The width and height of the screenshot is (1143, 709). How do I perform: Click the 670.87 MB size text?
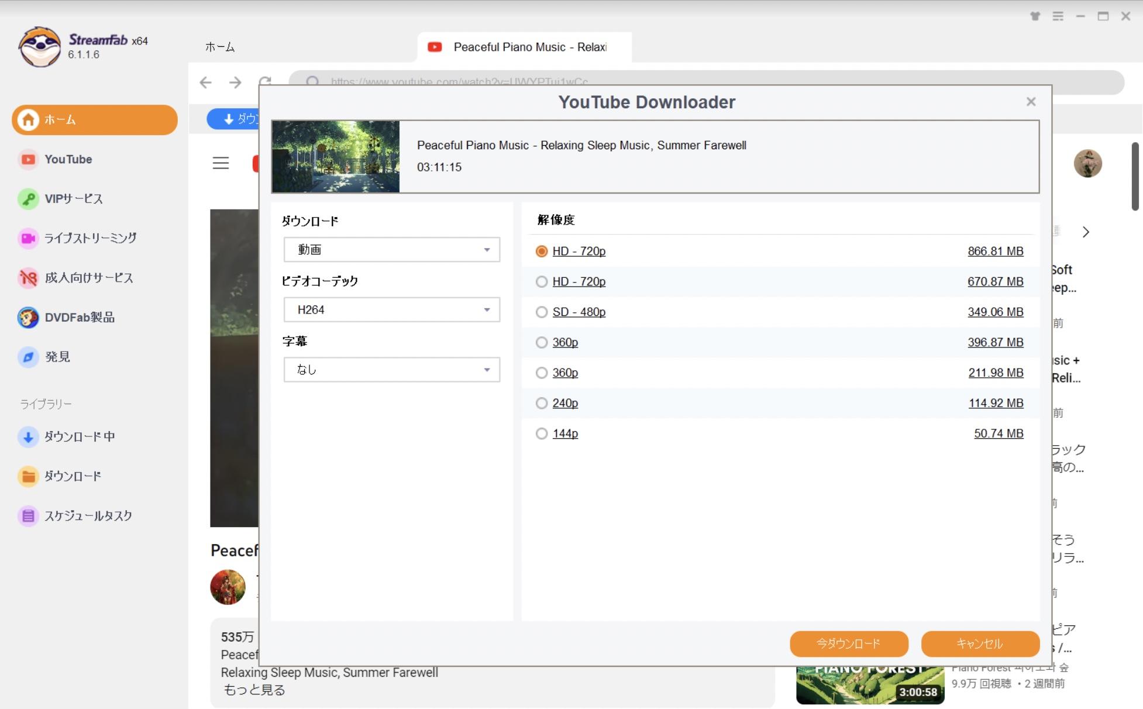pyautogui.click(x=996, y=281)
